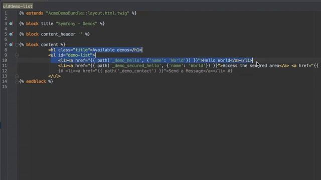Click line number 6 in gutter

tap(6, 39)
